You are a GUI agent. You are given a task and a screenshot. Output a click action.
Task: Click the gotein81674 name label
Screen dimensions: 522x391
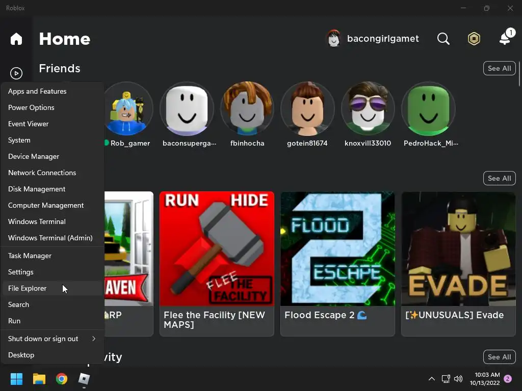(x=307, y=143)
